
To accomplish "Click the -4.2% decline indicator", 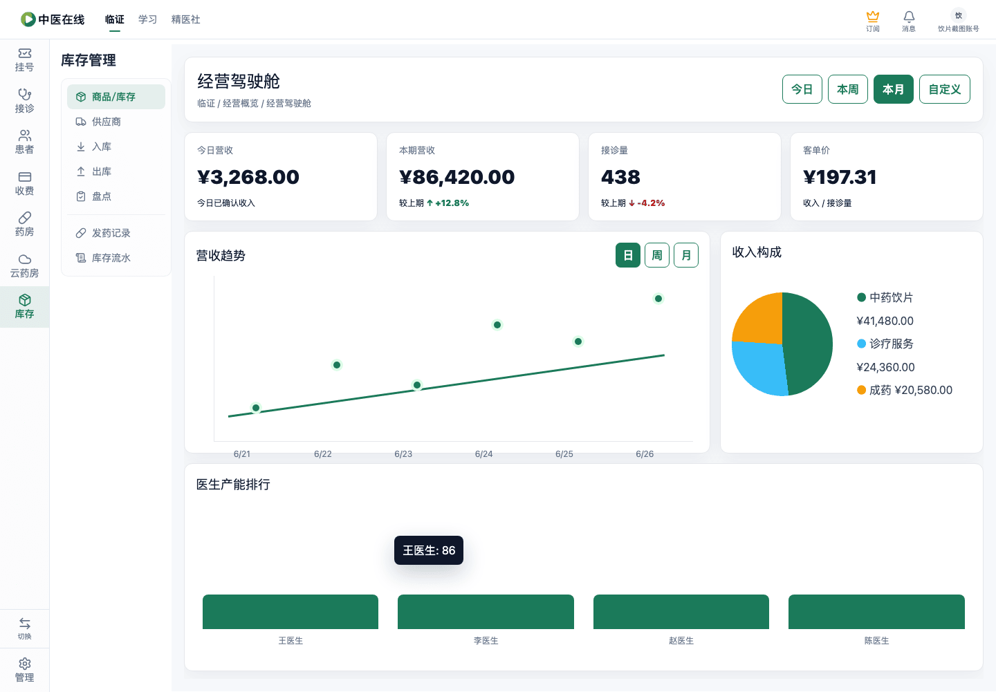I will tap(647, 203).
